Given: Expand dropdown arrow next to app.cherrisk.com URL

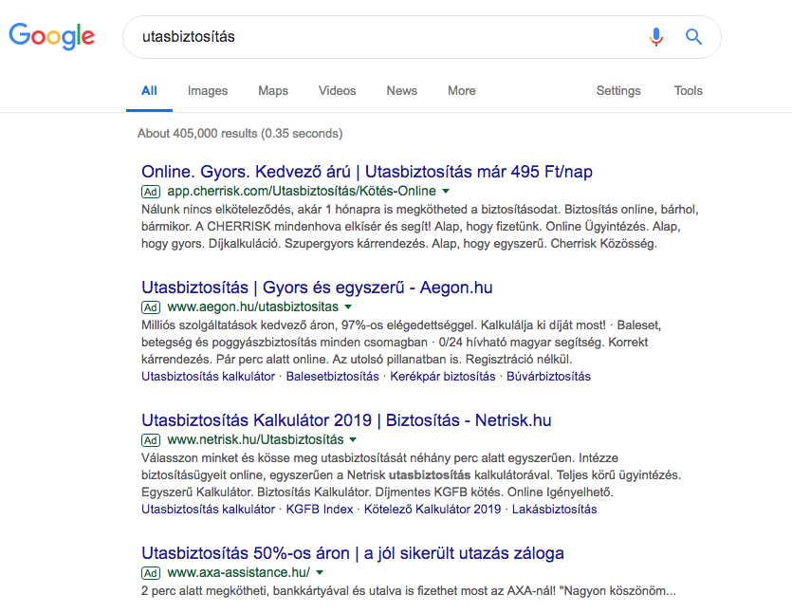Looking at the screenshot, I should click(x=446, y=191).
